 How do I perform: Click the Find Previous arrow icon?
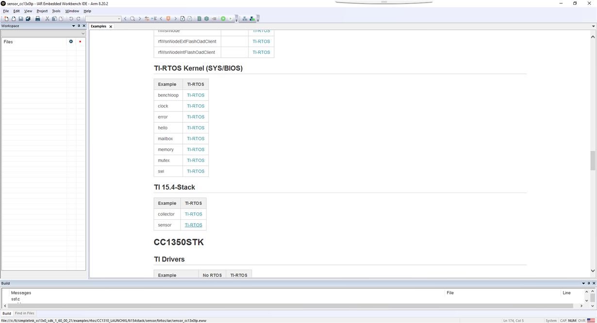tap(125, 18)
